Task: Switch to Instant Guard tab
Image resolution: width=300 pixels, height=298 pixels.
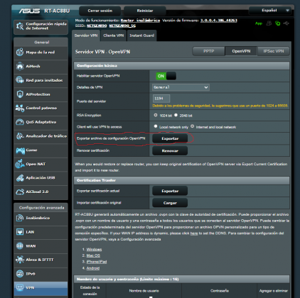Action: click(141, 35)
